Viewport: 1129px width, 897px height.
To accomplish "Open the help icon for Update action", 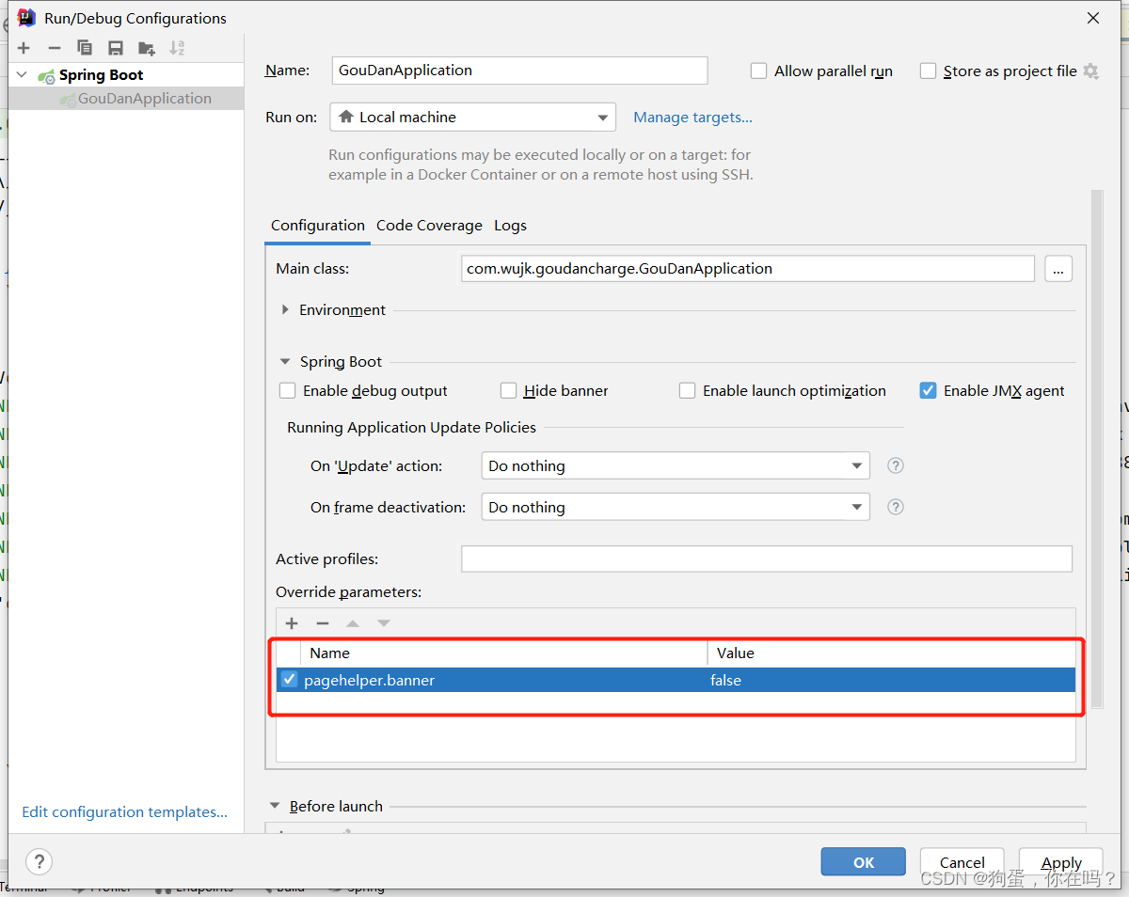I will pos(895,464).
